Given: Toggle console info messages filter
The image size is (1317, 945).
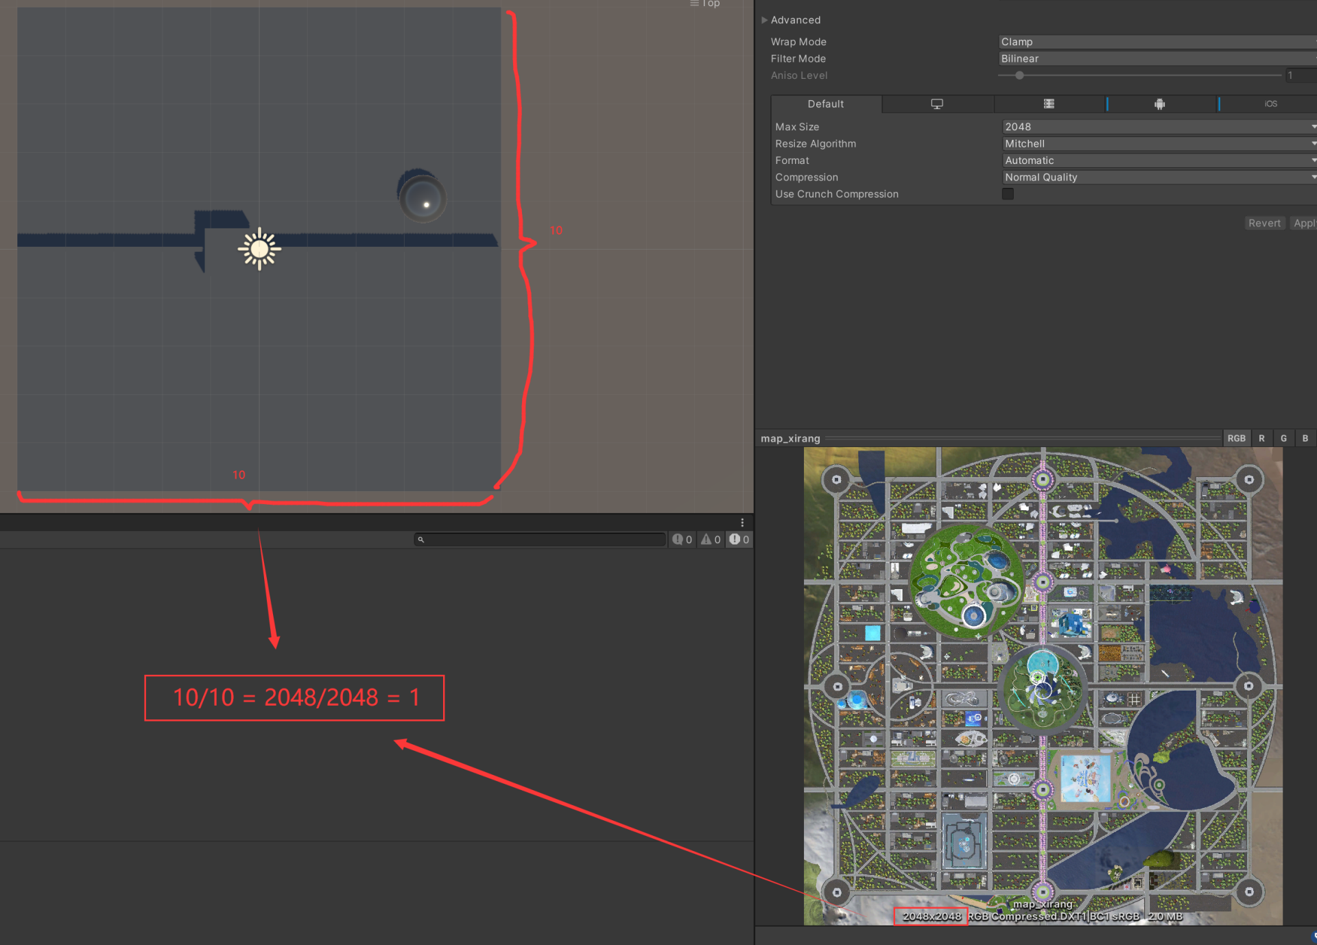Looking at the screenshot, I should pyautogui.click(x=682, y=540).
